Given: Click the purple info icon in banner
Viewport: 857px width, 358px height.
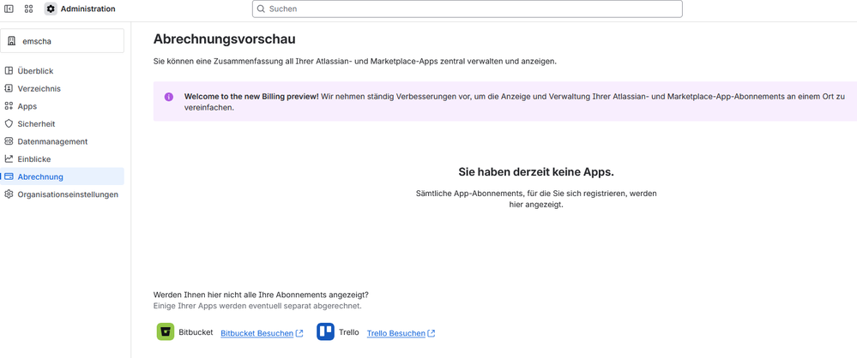Looking at the screenshot, I should point(169,97).
